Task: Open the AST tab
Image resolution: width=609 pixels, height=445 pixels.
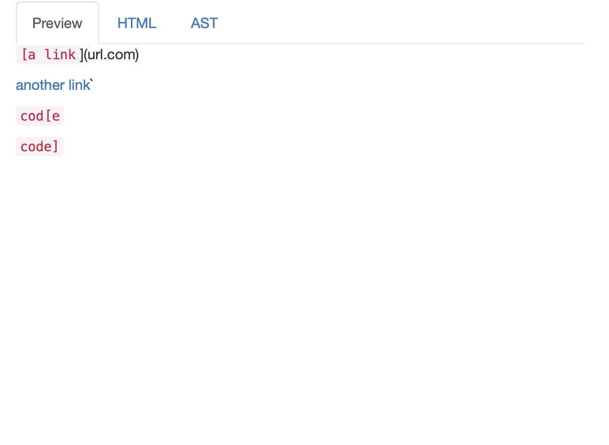Action: [x=204, y=24]
